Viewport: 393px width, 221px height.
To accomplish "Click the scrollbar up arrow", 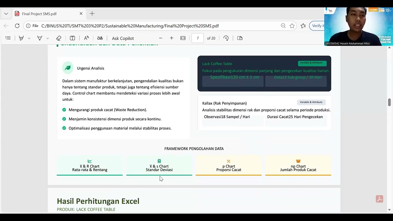I will 390,48.
